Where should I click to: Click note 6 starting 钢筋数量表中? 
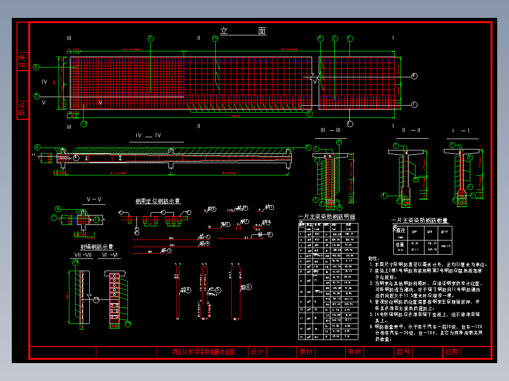pyautogui.click(x=426, y=333)
